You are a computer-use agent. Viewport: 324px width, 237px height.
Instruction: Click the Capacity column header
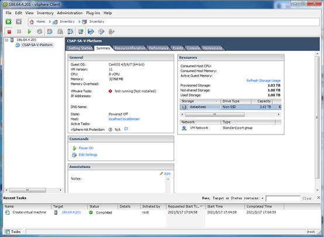click(x=262, y=101)
